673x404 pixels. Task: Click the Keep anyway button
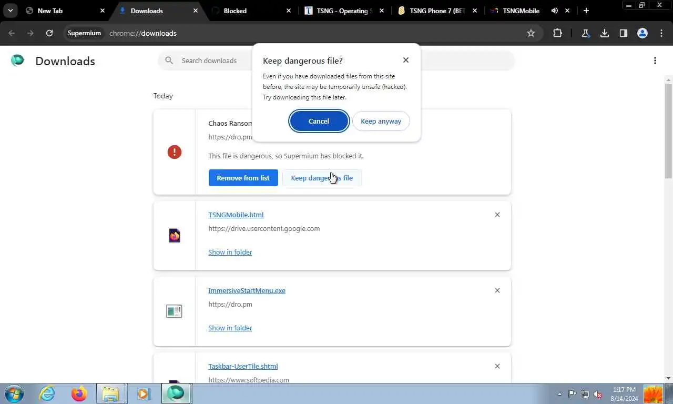[381, 121]
